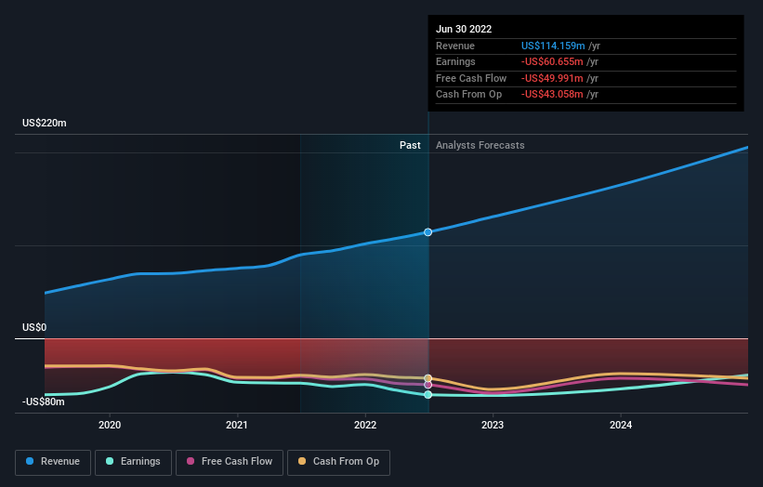The height and width of the screenshot is (487, 763).
Task: Click the blue Revenue legend dot
Action: [x=30, y=461]
